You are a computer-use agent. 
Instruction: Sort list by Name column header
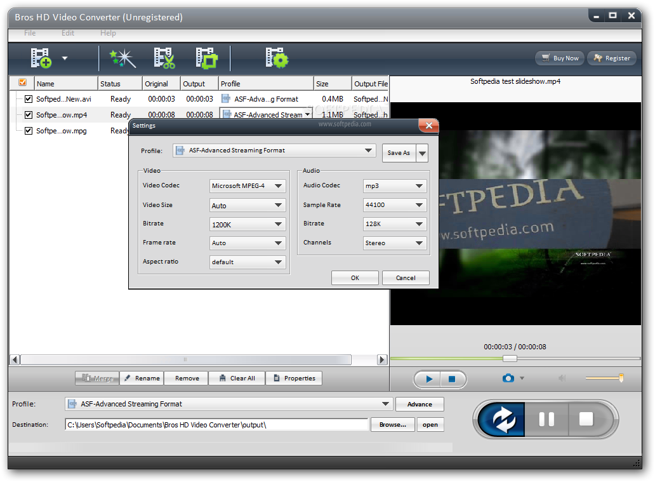[x=66, y=84]
